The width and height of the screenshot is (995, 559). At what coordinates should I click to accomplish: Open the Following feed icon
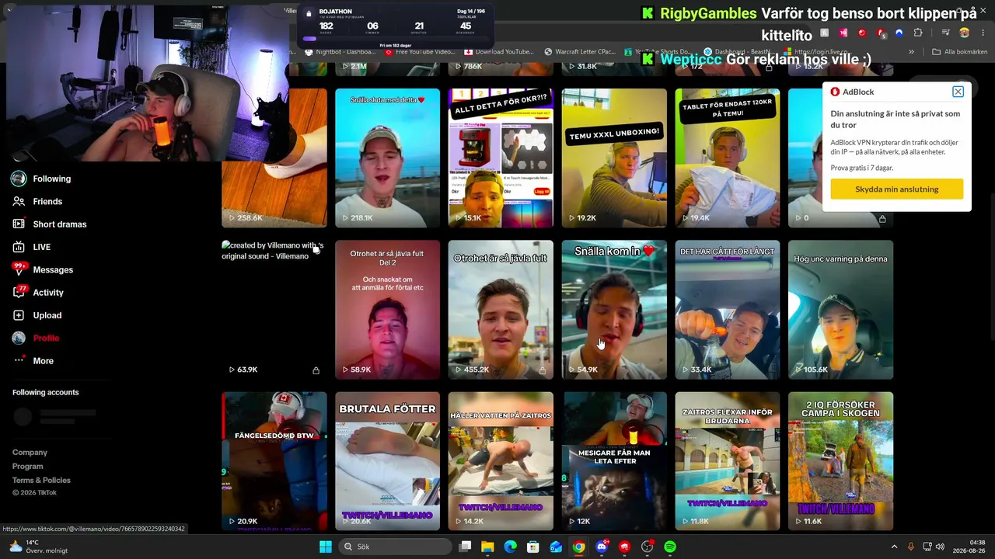[x=19, y=179]
